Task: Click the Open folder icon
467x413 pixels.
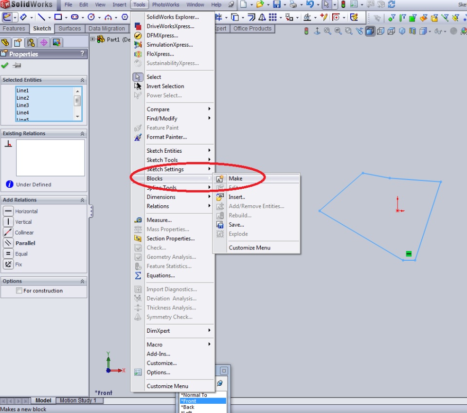Action: pos(260,4)
